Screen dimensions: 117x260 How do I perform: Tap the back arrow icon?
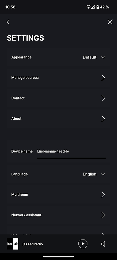[x=8, y=22]
